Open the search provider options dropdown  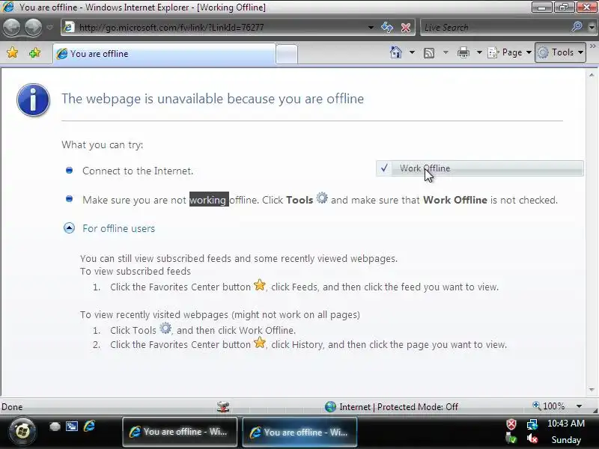coord(592,28)
